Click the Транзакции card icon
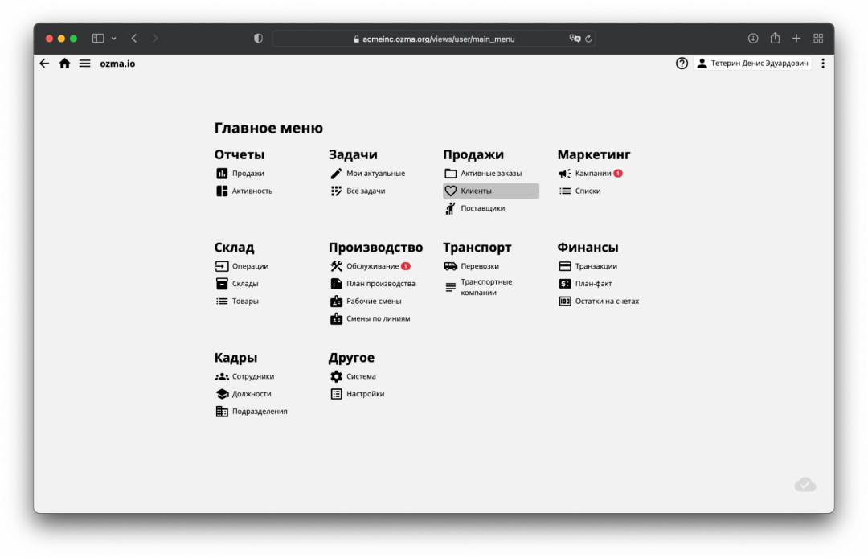 point(565,265)
